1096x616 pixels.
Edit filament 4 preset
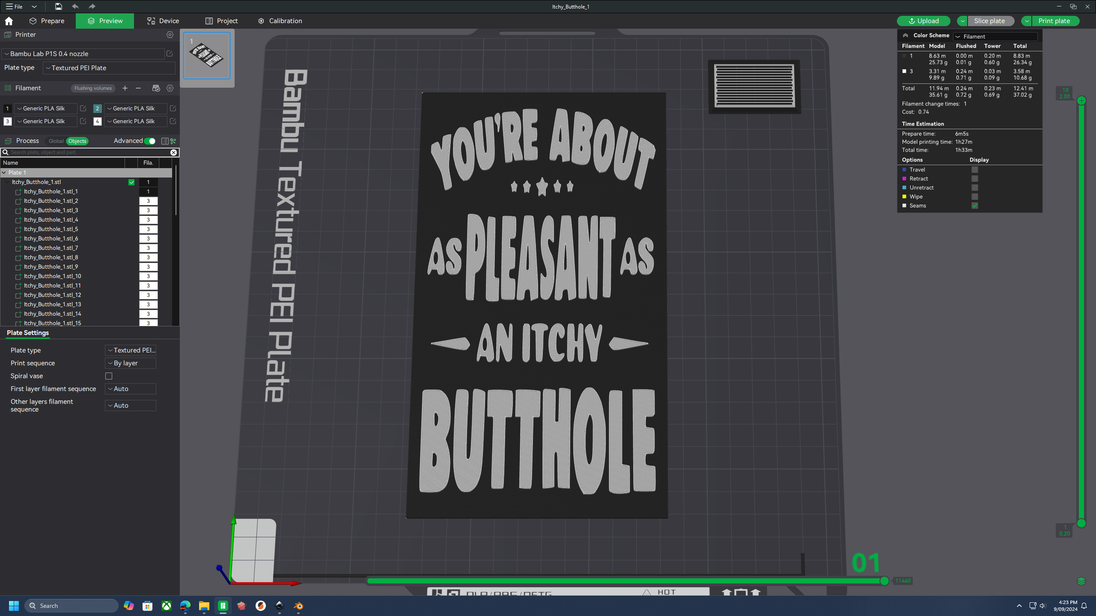[173, 121]
